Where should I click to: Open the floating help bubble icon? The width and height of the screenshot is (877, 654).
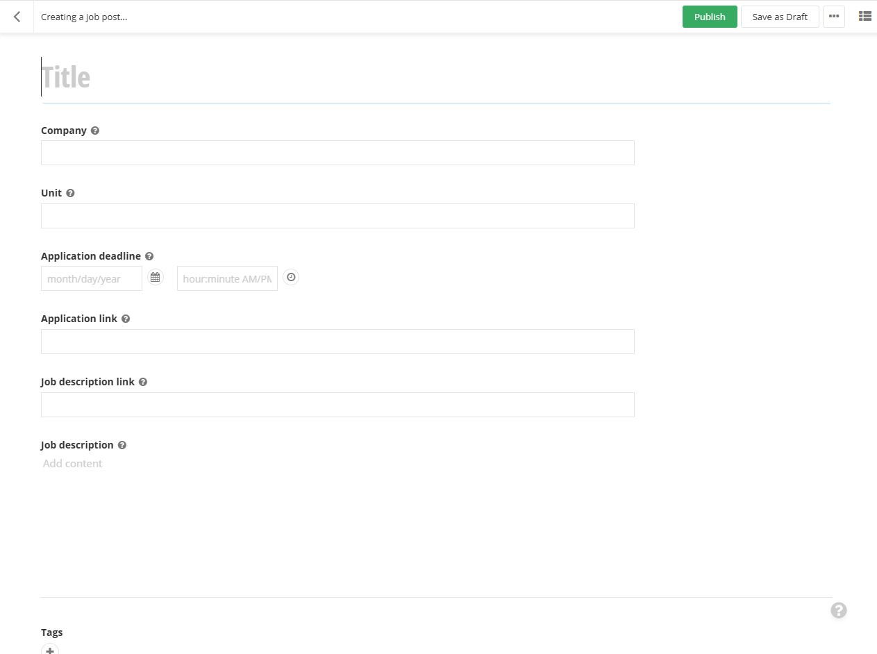[x=839, y=610]
